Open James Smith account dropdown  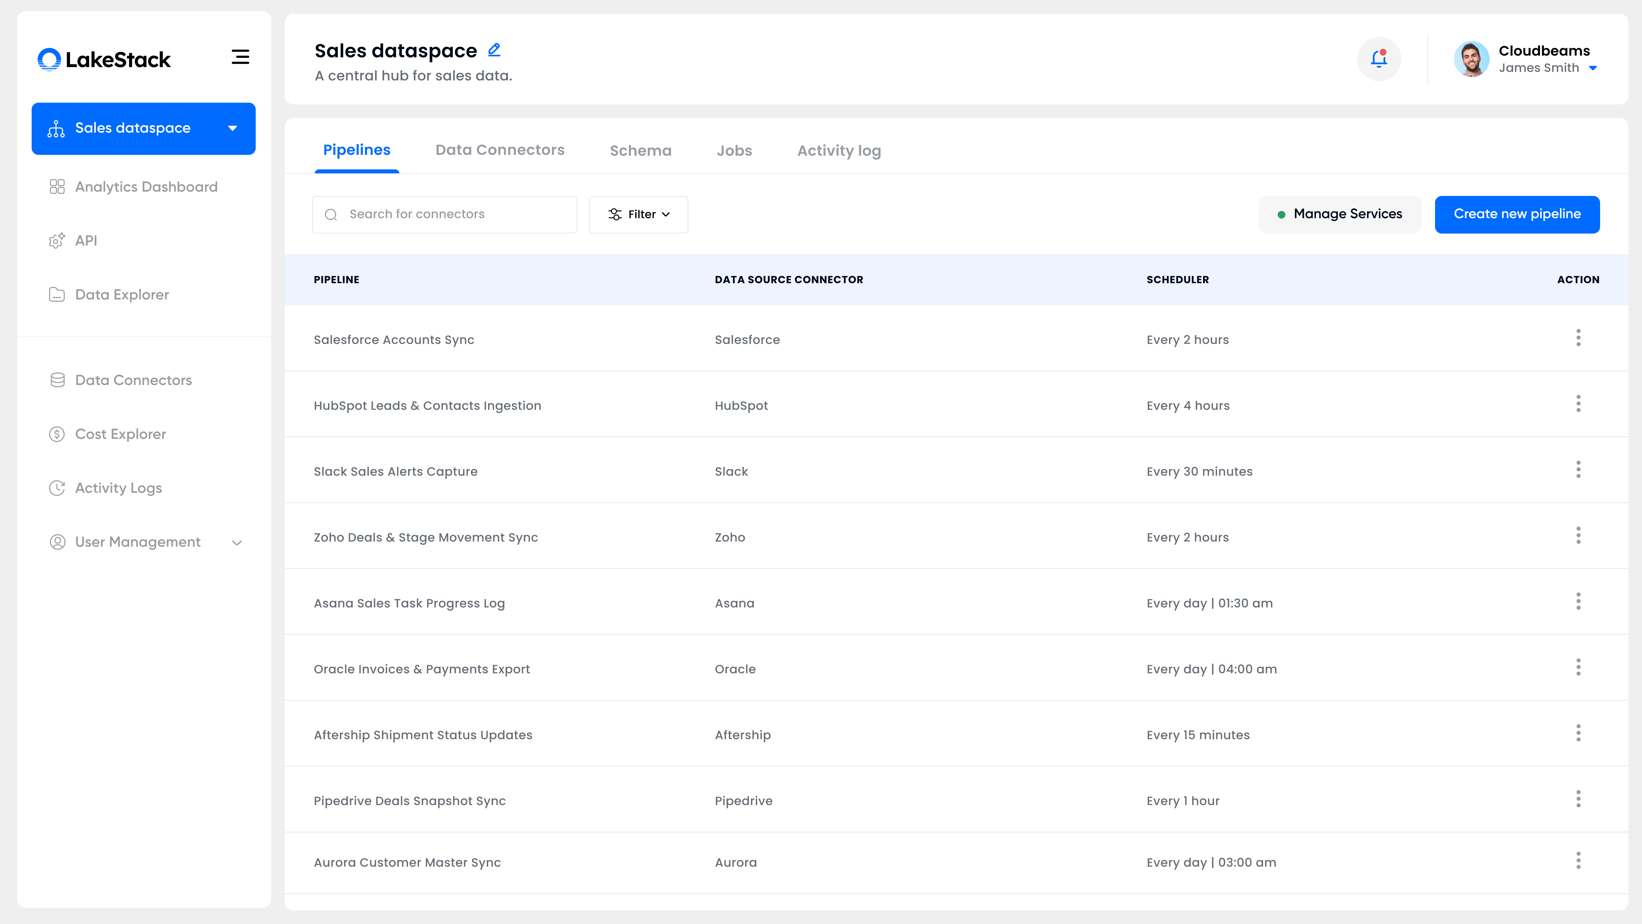tap(1593, 68)
